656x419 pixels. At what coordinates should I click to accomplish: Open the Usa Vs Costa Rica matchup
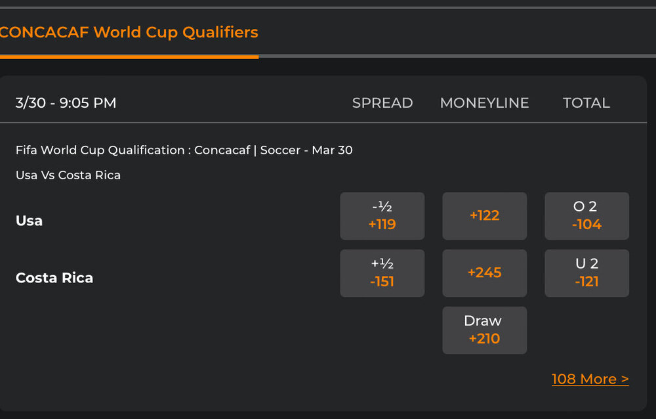pos(68,175)
